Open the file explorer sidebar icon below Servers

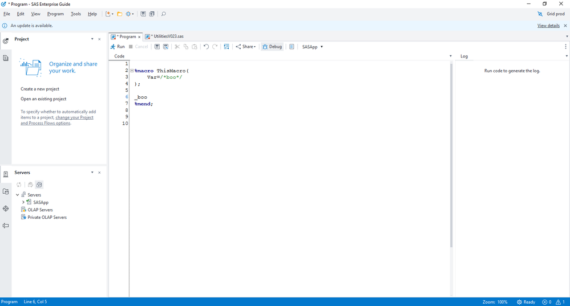(6, 191)
